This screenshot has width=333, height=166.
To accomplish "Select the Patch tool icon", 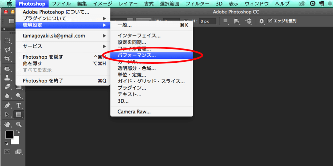I will (x=7, y=69).
